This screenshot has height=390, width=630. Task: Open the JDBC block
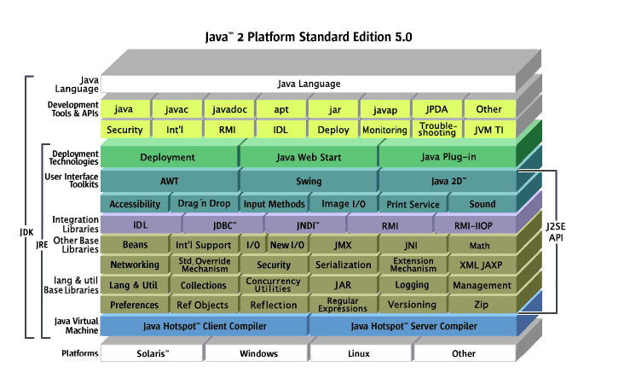224,225
